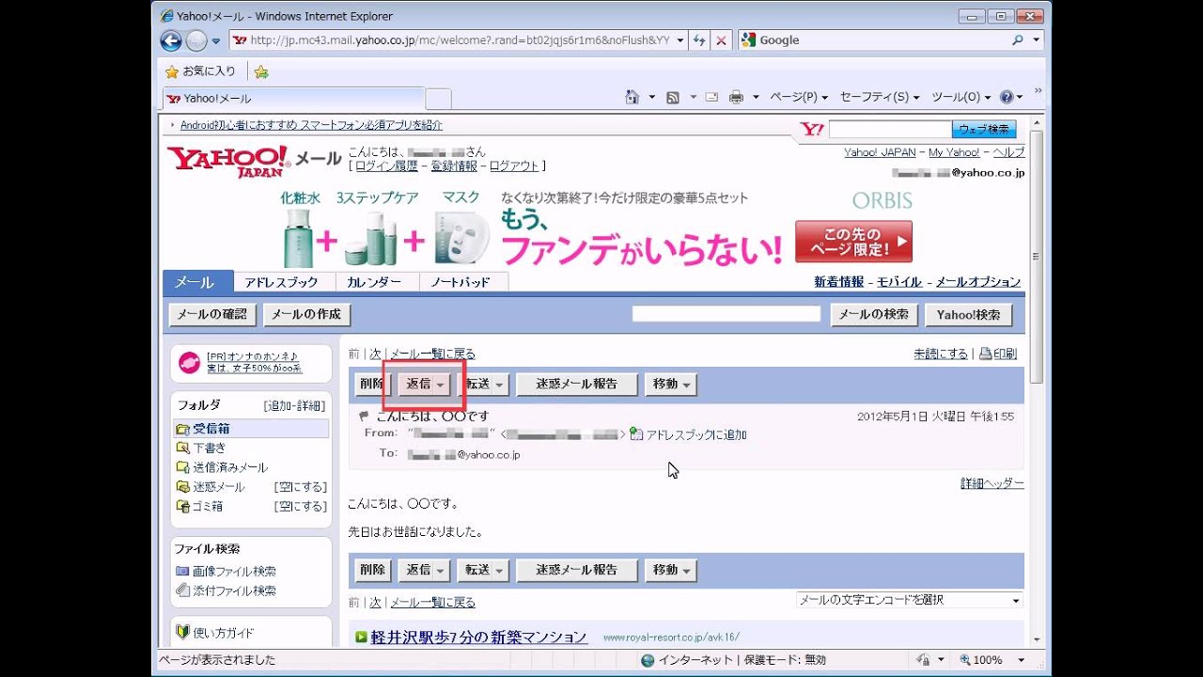Refresh the page using the refresh icon
1203x677 pixels.
pos(699,40)
